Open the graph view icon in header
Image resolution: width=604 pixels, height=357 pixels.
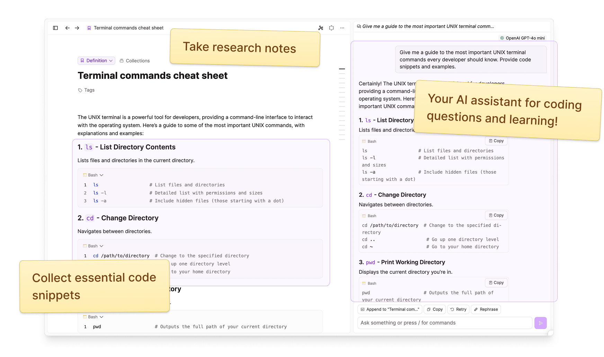pyautogui.click(x=321, y=28)
